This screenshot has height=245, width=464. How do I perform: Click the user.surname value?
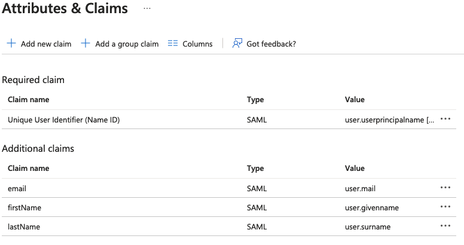[367, 226]
